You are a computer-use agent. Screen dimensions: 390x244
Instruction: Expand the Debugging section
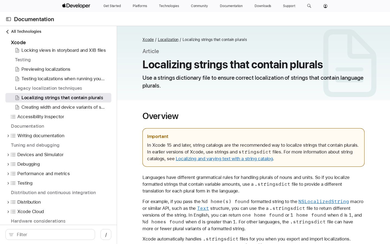click(x=8, y=164)
